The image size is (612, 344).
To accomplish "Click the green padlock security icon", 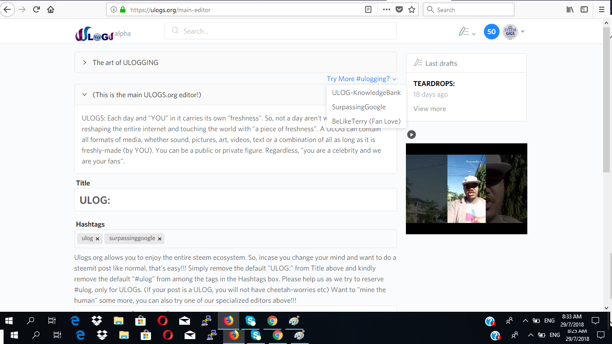I will pyautogui.click(x=122, y=9).
